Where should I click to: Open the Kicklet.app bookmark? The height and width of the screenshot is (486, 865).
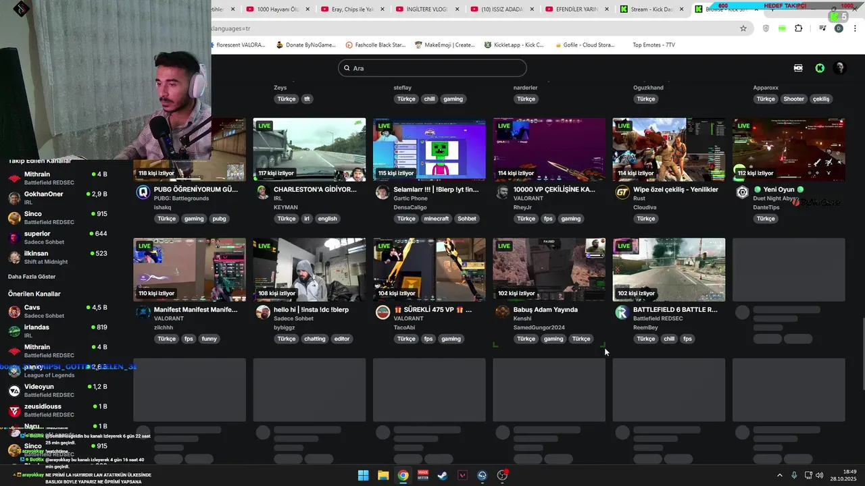(514, 45)
